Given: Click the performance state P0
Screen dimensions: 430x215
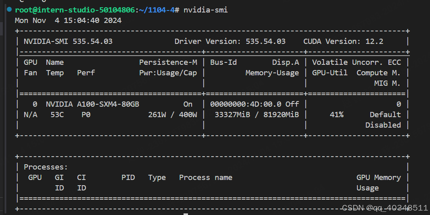Looking at the screenshot, I should coord(86,115).
